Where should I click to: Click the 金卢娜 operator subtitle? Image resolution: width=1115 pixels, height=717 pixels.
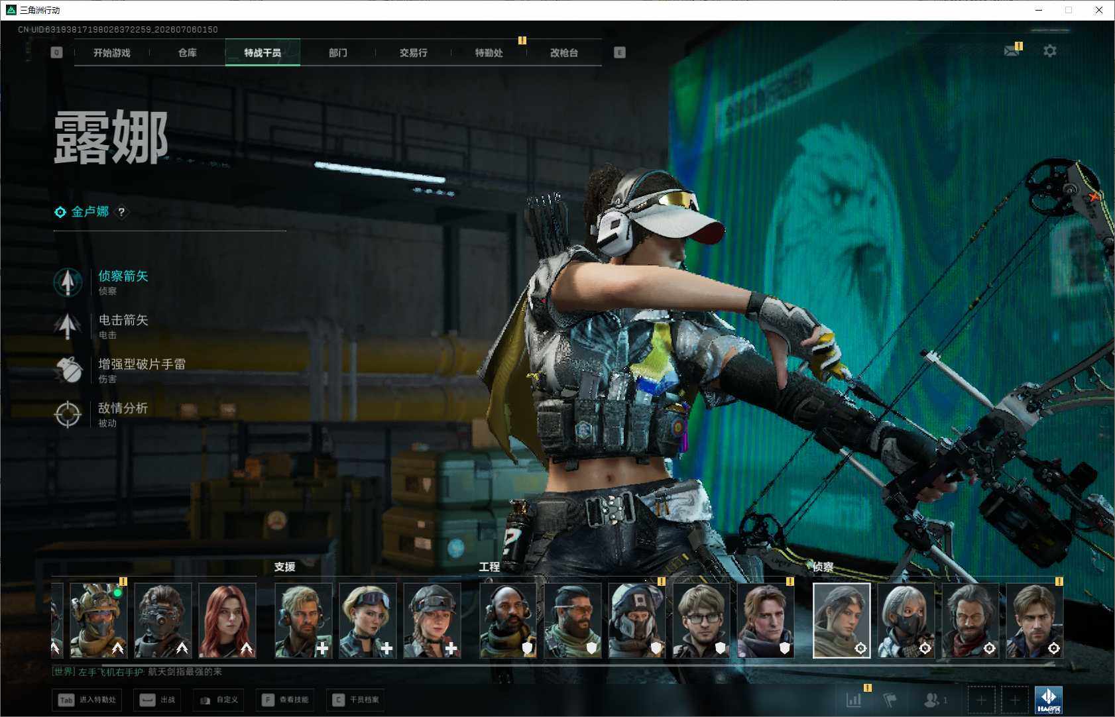point(90,211)
